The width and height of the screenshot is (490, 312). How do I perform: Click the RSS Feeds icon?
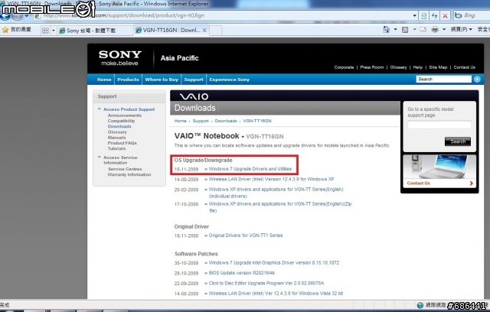pos(405,30)
